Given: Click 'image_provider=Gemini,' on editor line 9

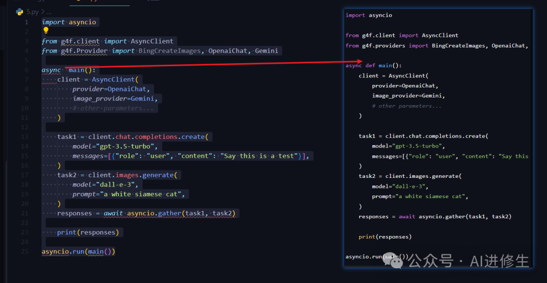Looking at the screenshot, I should [115, 99].
